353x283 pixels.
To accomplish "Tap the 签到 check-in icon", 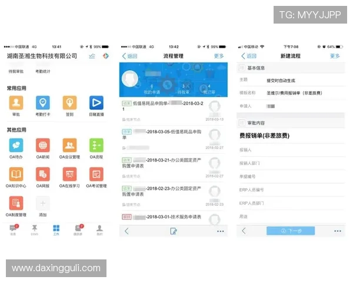I will coord(69,103).
